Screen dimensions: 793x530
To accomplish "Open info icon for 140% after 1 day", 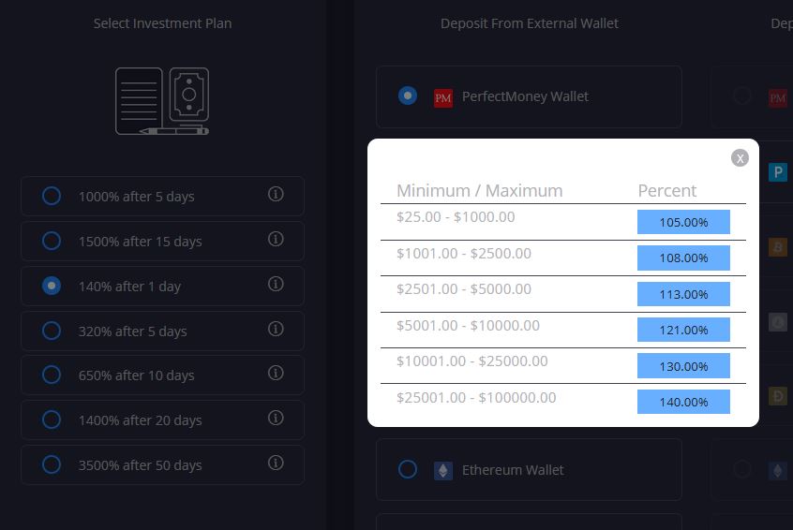I will pos(276,284).
